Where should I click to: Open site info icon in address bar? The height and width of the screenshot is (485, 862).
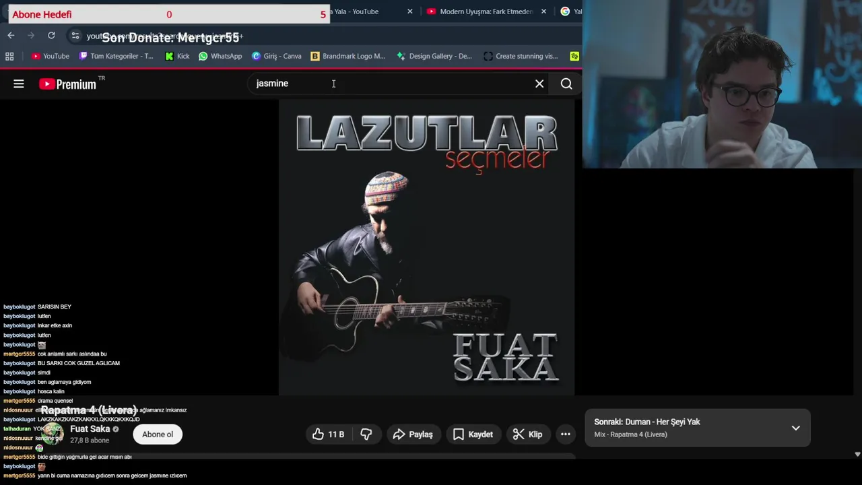click(x=75, y=36)
